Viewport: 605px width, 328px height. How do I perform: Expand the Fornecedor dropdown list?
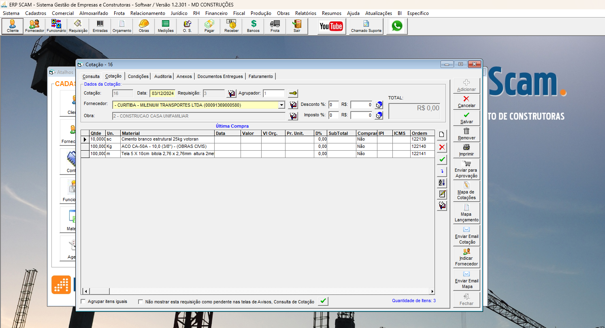pyautogui.click(x=281, y=105)
